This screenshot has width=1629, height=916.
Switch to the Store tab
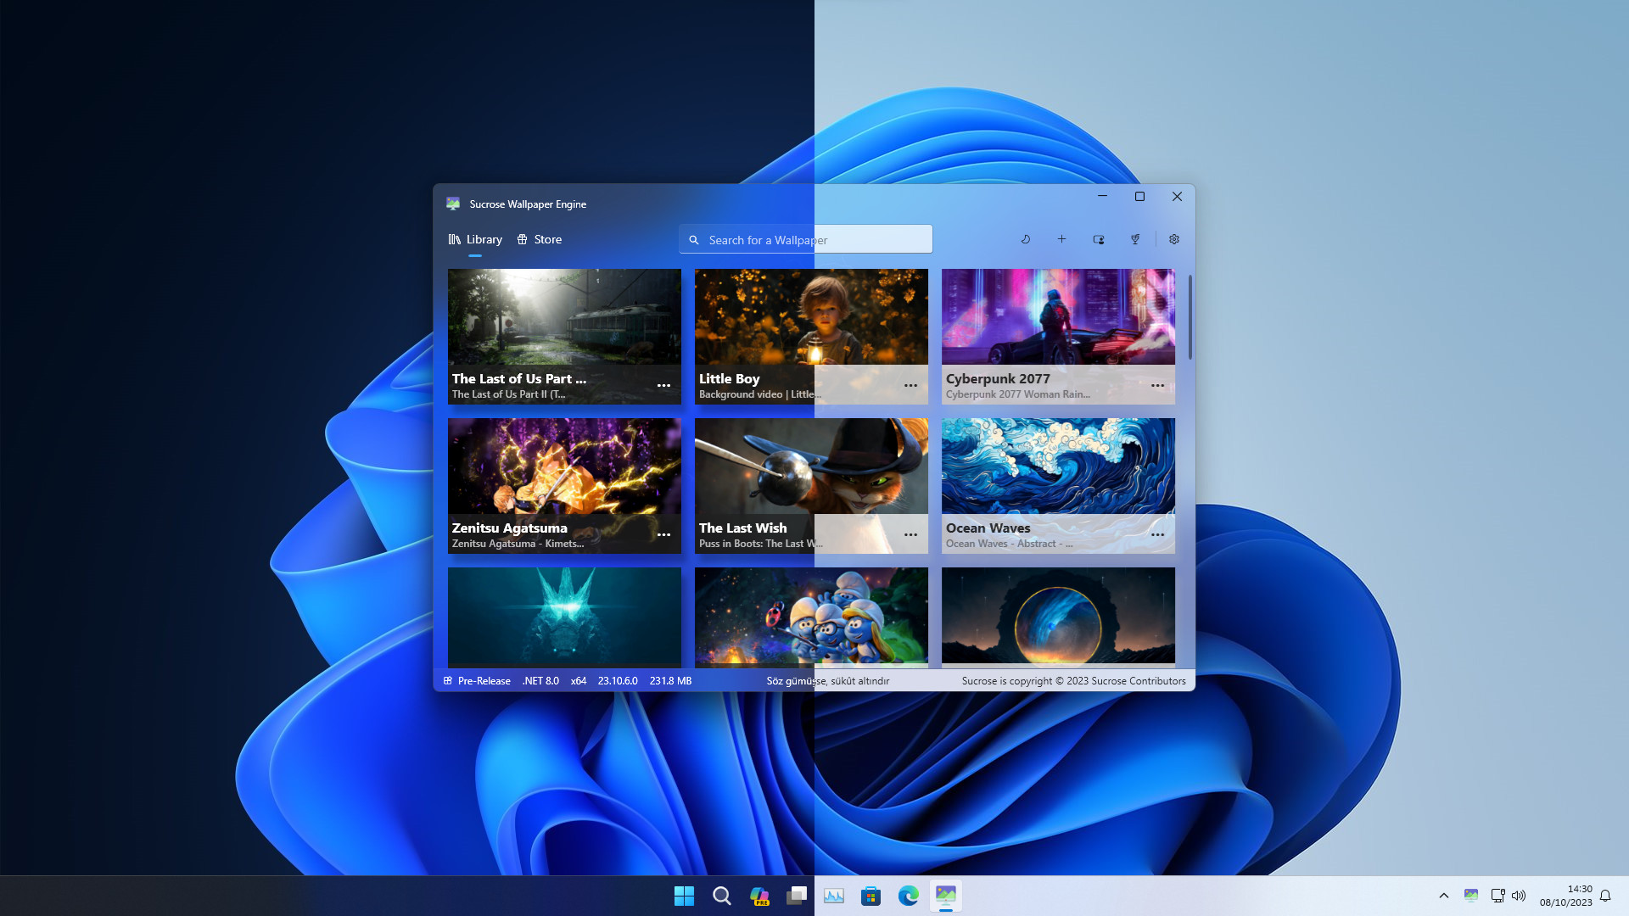pyautogui.click(x=540, y=239)
